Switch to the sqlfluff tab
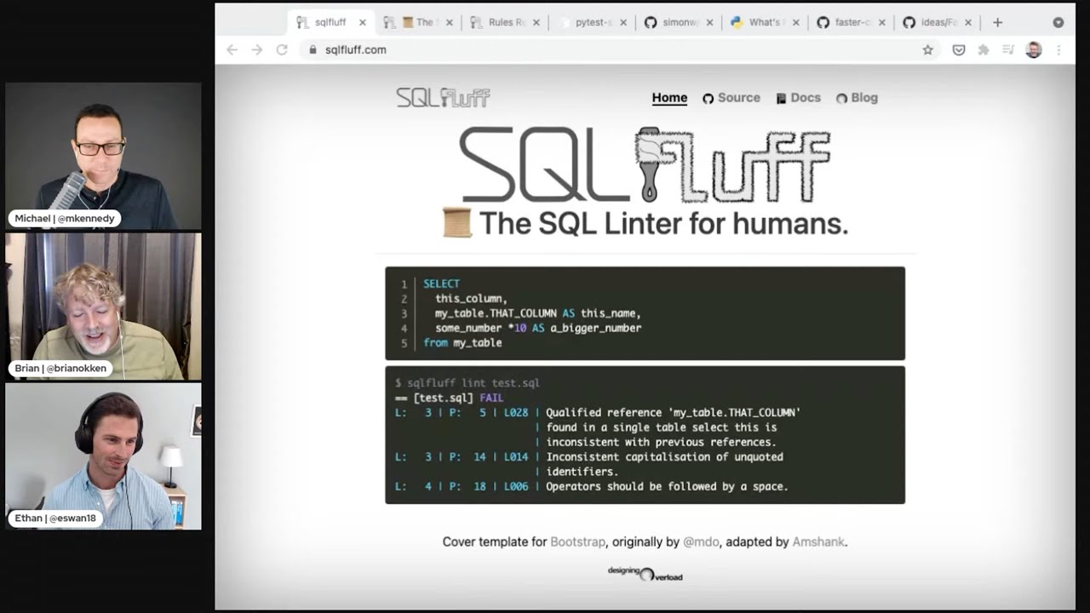The height and width of the screenshot is (613, 1090). point(331,22)
